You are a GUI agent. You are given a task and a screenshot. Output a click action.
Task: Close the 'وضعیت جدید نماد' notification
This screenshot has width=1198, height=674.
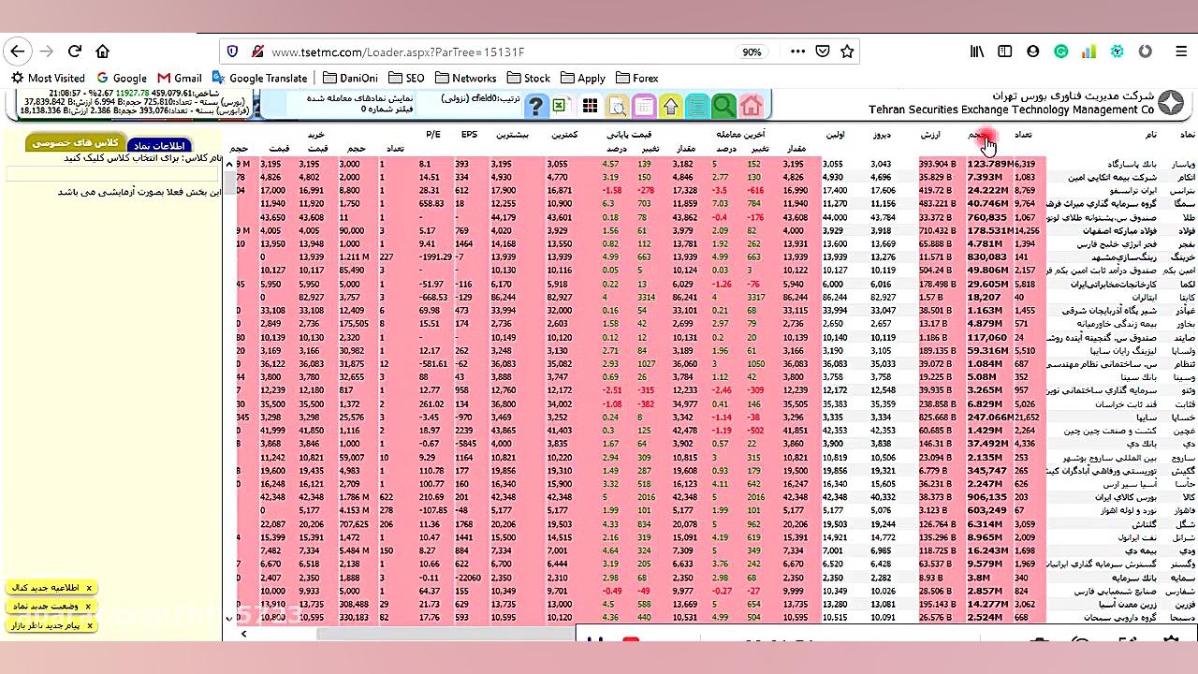coord(89,607)
